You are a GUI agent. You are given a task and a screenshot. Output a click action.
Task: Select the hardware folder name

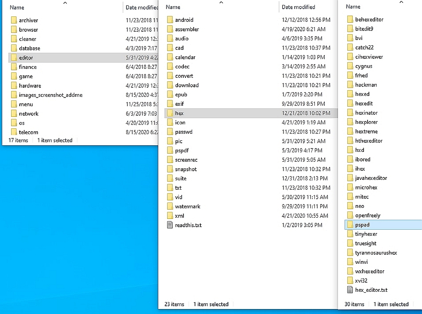click(30, 86)
